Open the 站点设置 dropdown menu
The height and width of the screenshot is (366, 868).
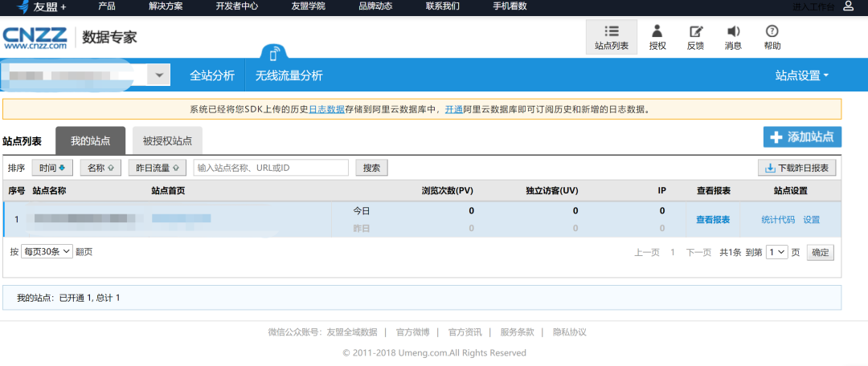801,75
